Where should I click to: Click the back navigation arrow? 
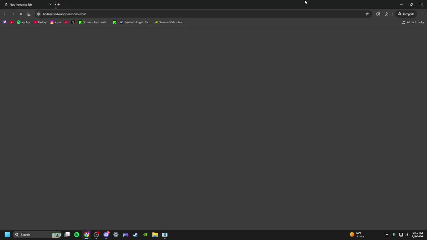[5, 14]
